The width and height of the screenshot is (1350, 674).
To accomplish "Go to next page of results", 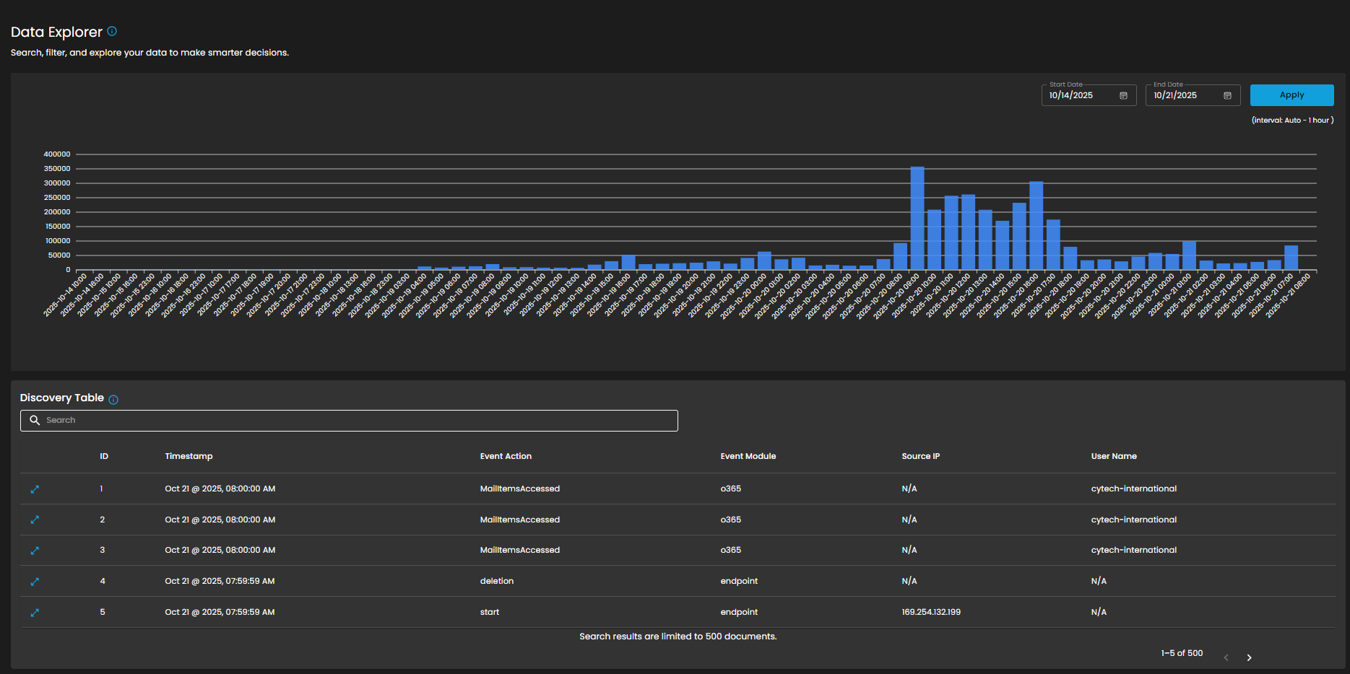I will [x=1249, y=657].
